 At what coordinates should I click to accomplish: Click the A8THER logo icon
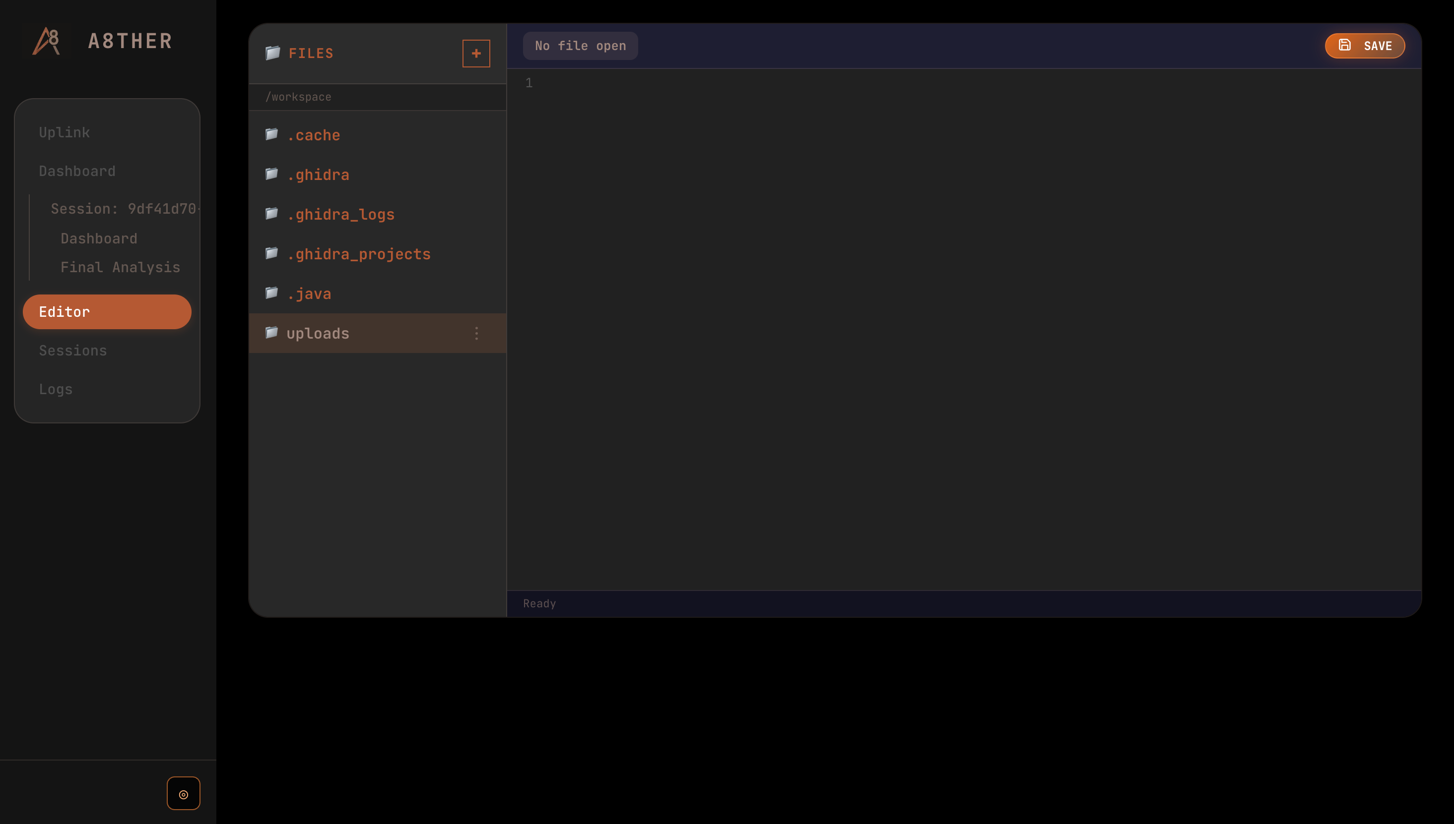click(x=47, y=41)
